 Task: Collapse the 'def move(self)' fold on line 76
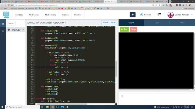coord(34,45)
